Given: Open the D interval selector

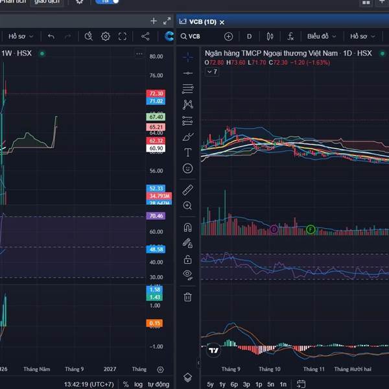Looking at the screenshot, I should coord(250,36).
